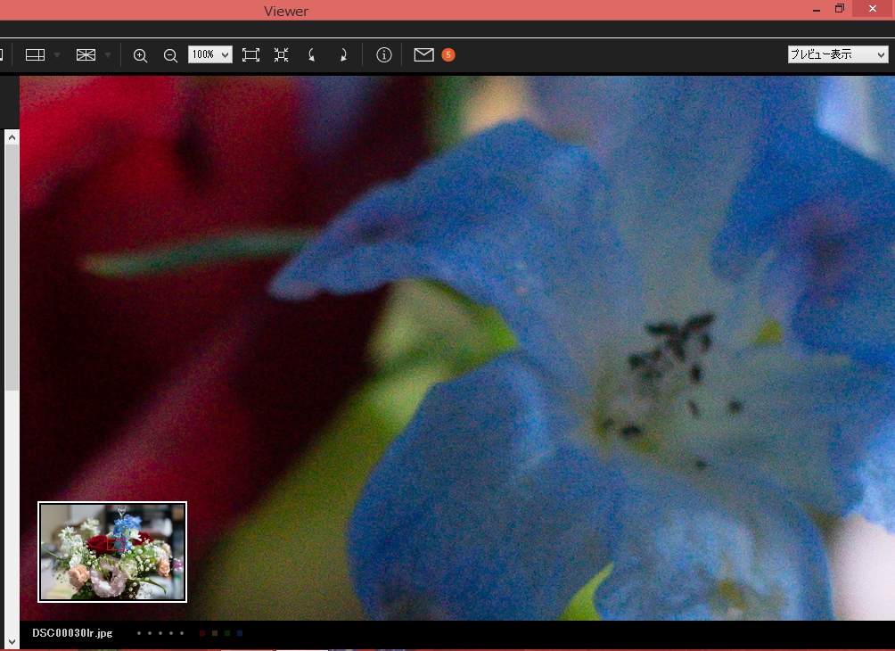Click the zoom out magnifier icon
The image size is (895, 651).
point(170,54)
